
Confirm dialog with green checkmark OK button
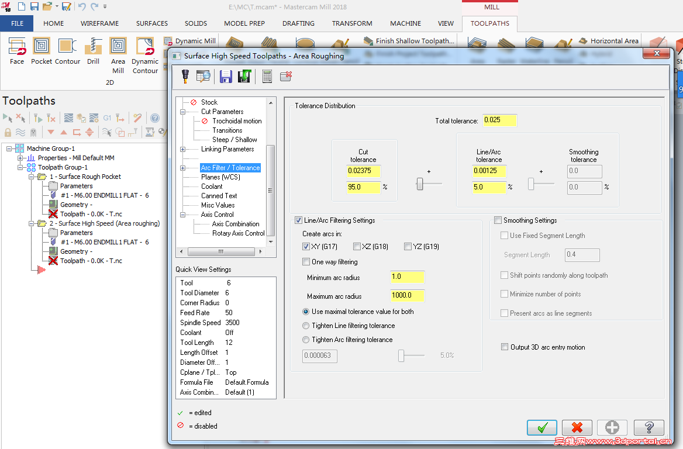click(x=542, y=427)
